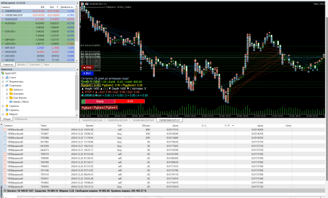The height and width of the screenshot is (198, 328).
Task: Click the down arrow icon beside DOGEUSDT
Action: coord(3,19)
